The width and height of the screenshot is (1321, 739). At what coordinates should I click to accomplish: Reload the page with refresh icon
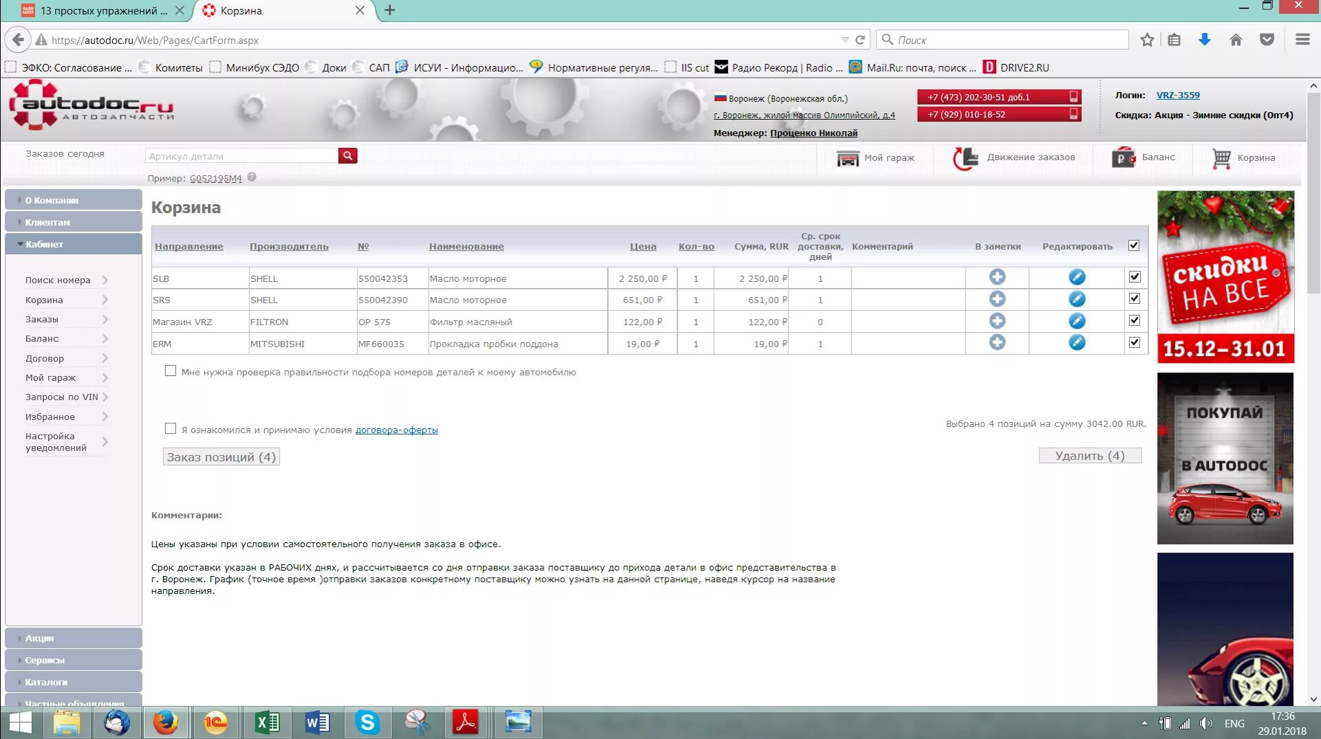pyautogui.click(x=860, y=40)
